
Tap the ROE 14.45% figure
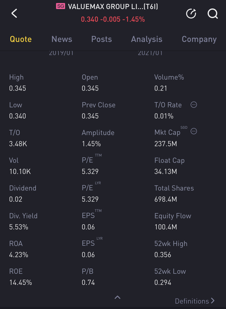[x=20, y=282]
